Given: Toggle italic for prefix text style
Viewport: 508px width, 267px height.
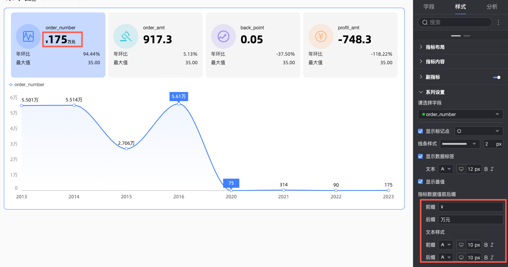Looking at the screenshot, I should [x=492, y=245].
